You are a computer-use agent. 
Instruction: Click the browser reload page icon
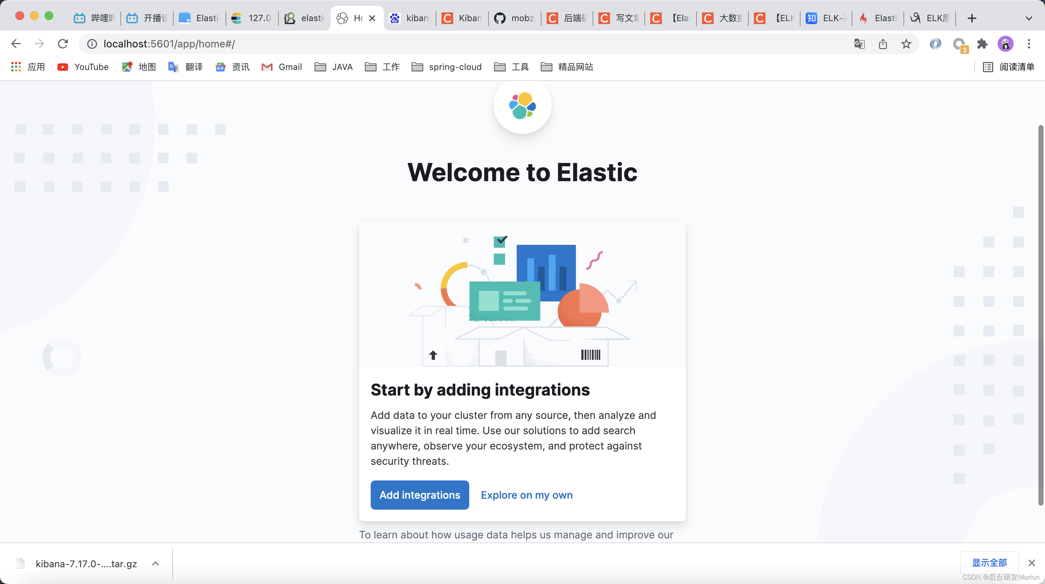point(63,44)
